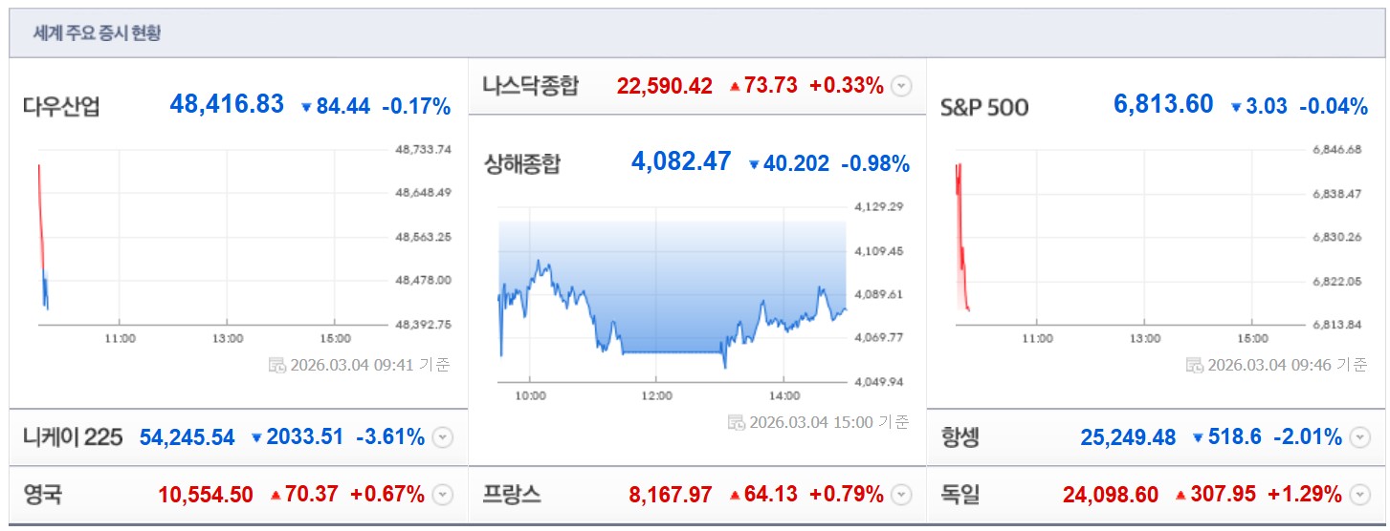Expand the 니케이 225 index panel
Viewport: 1390px width, 531px height.
tap(441, 437)
